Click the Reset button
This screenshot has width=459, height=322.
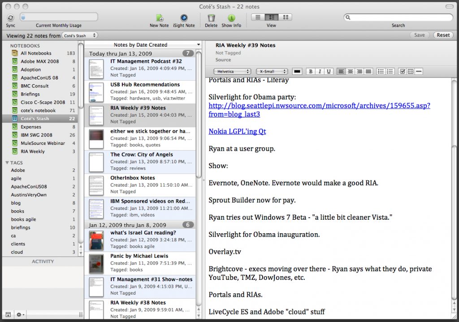point(443,35)
